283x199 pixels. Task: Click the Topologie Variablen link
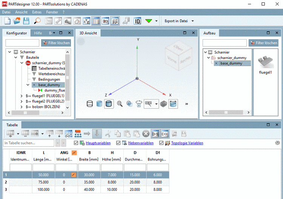[x=187, y=143]
